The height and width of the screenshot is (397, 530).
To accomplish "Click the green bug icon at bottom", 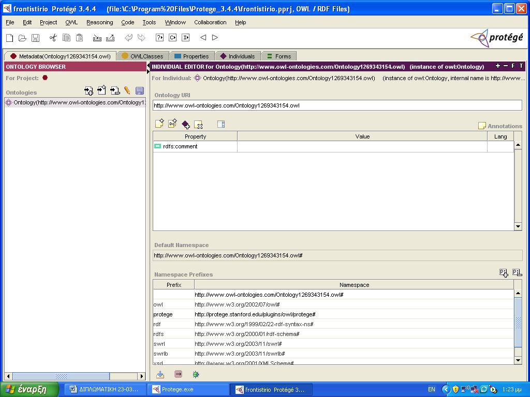I will pyautogui.click(x=196, y=374).
